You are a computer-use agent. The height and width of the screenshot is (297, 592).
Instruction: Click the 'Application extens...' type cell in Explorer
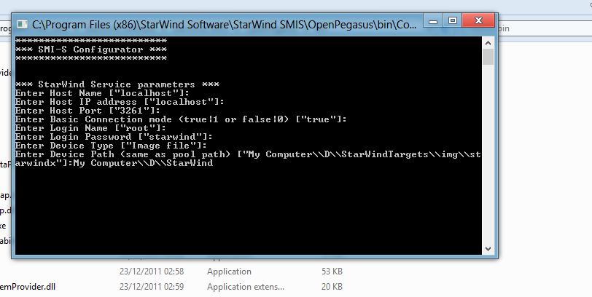click(x=246, y=287)
